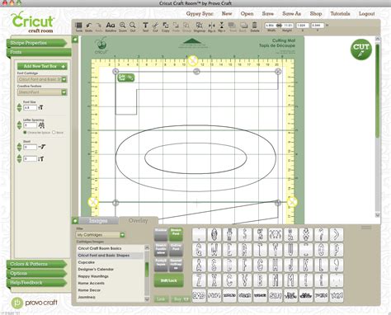391x315 pixels.
Task: Open the Save As menu item
Action: coord(291,13)
